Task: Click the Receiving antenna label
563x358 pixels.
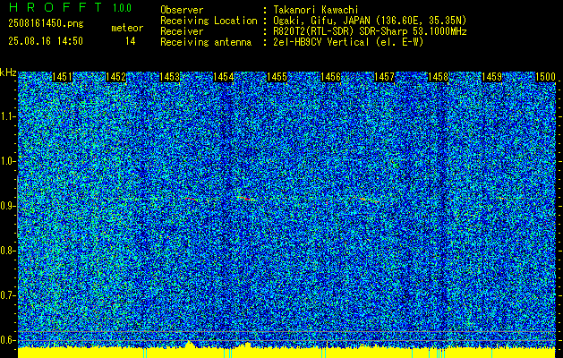Action: (206, 42)
